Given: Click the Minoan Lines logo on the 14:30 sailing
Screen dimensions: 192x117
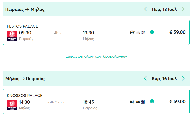Looking at the screenshot, I should [12, 105].
